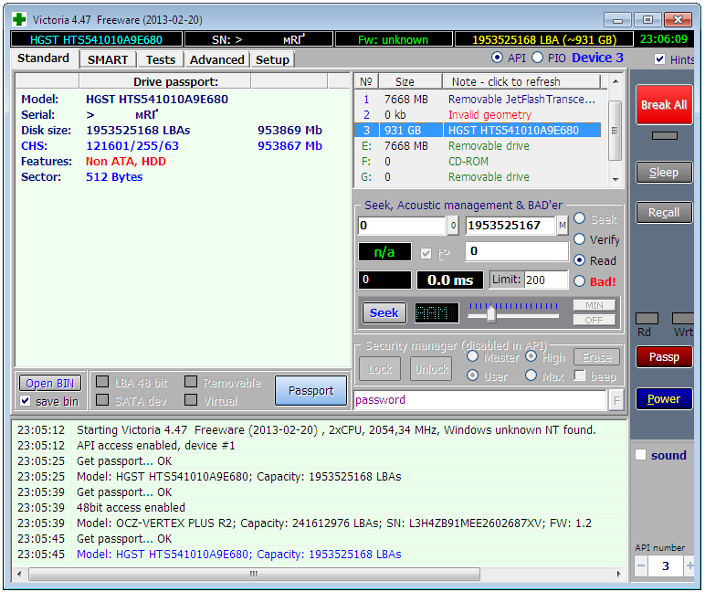Click the AAM slider handle

491,313
